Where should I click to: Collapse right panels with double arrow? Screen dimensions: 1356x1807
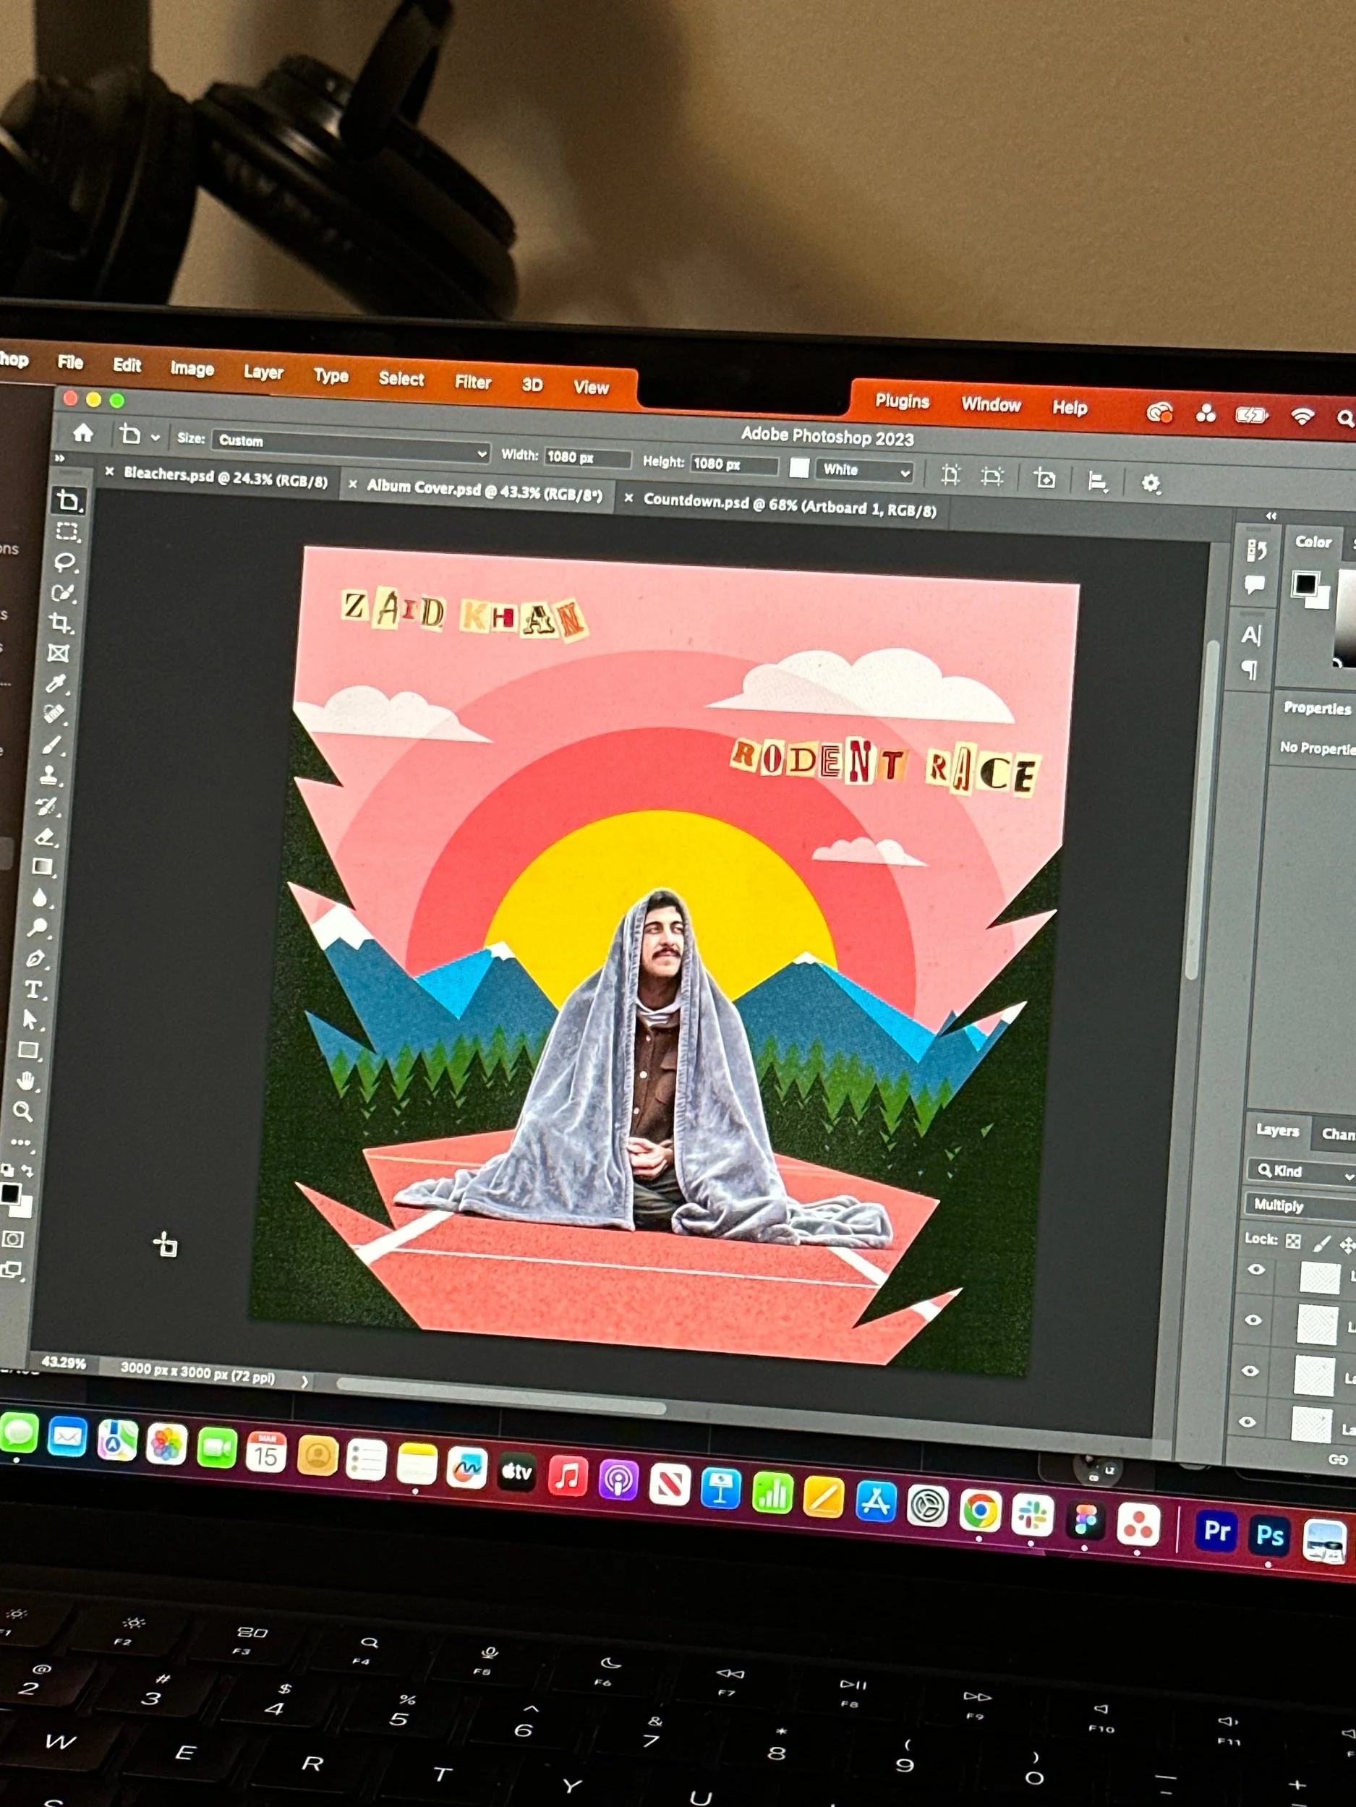coord(1271,516)
